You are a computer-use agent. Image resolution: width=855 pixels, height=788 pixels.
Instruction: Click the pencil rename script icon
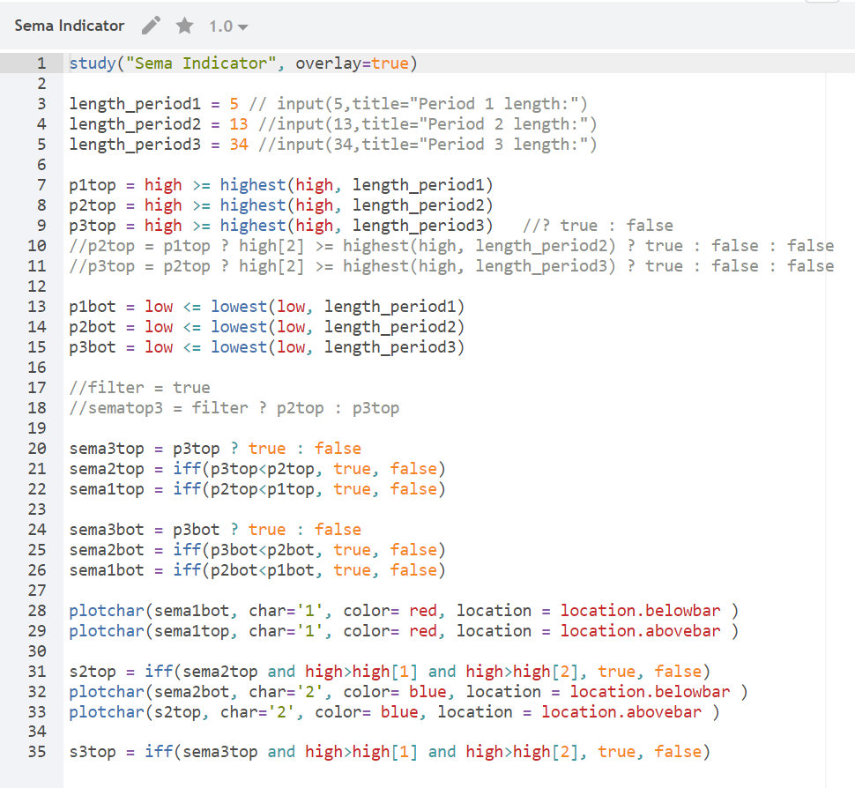[151, 26]
